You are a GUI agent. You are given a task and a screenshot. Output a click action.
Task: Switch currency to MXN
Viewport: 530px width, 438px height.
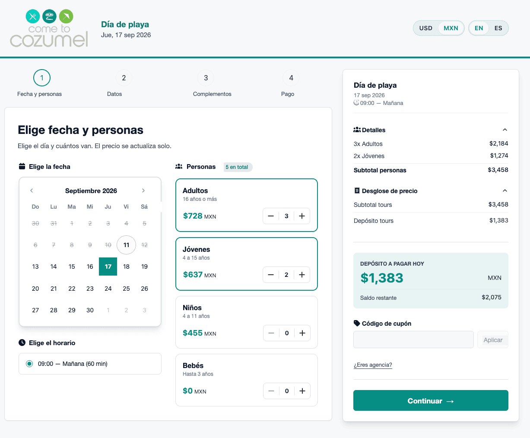451,28
